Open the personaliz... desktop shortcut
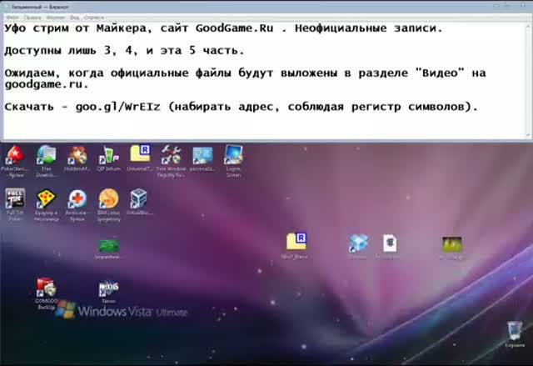 (x=202, y=159)
